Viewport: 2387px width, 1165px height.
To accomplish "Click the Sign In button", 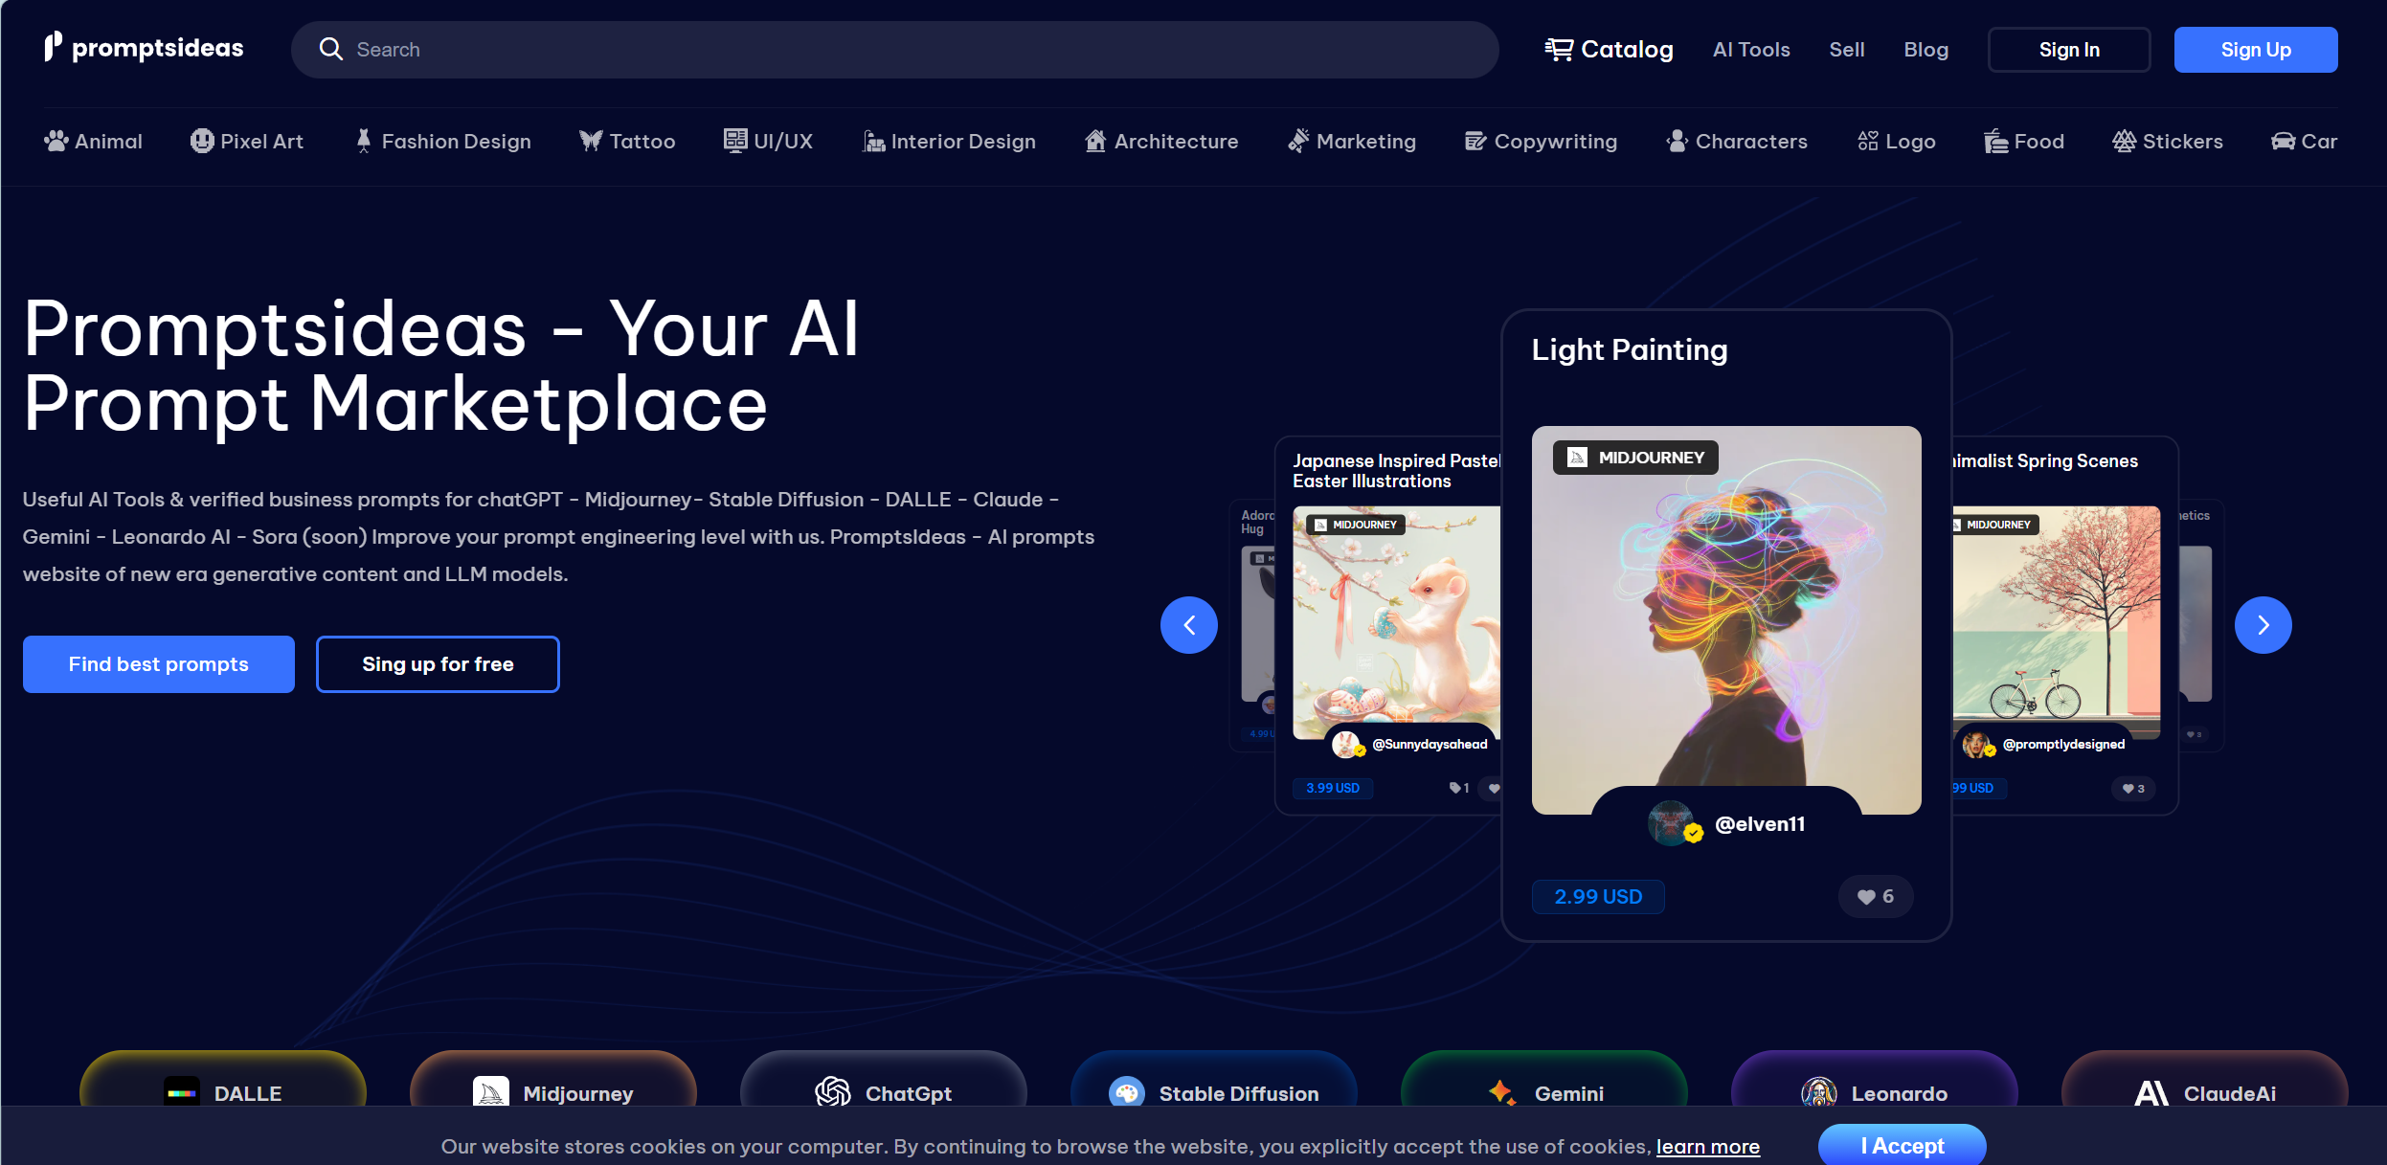I will [2069, 50].
